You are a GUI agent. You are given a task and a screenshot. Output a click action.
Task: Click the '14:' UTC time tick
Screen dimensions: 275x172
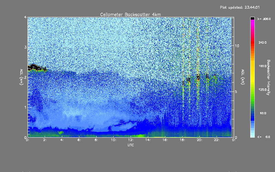click(148, 140)
